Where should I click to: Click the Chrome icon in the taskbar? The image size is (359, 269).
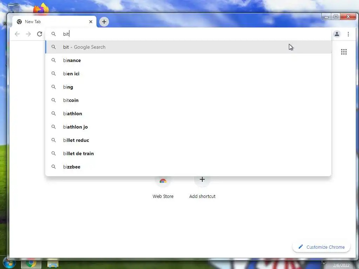coord(31,264)
